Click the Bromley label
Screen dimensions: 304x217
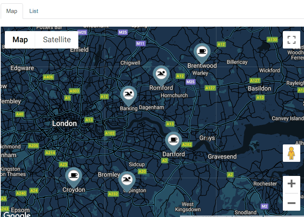coord(109,174)
